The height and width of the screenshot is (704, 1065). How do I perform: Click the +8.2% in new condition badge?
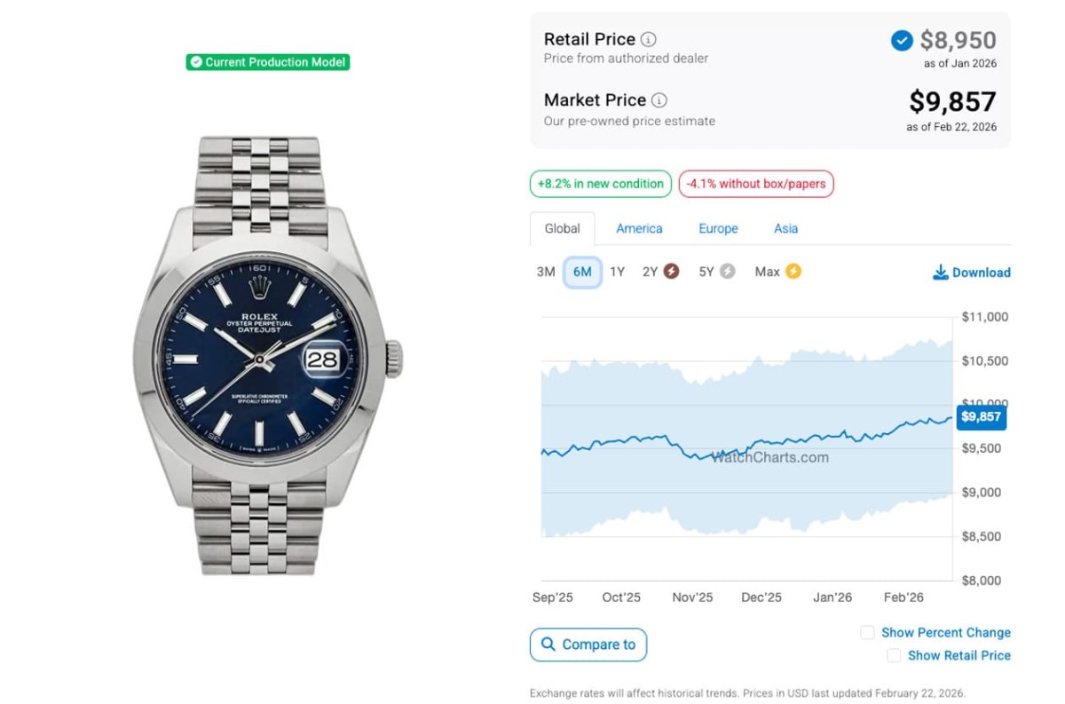point(601,184)
